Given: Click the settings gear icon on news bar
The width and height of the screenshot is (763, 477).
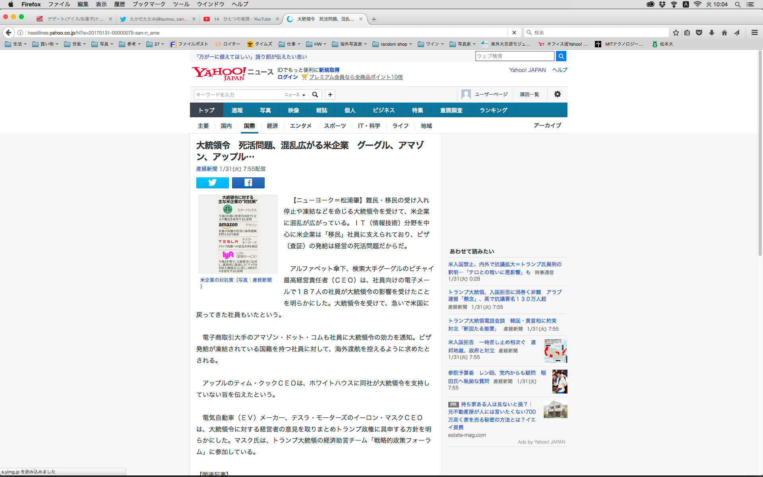Looking at the screenshot, I should click(x=557, y=94).
